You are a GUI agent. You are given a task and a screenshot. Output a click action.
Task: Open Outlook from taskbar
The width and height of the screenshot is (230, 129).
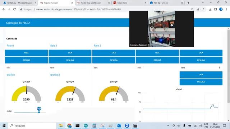119,126
